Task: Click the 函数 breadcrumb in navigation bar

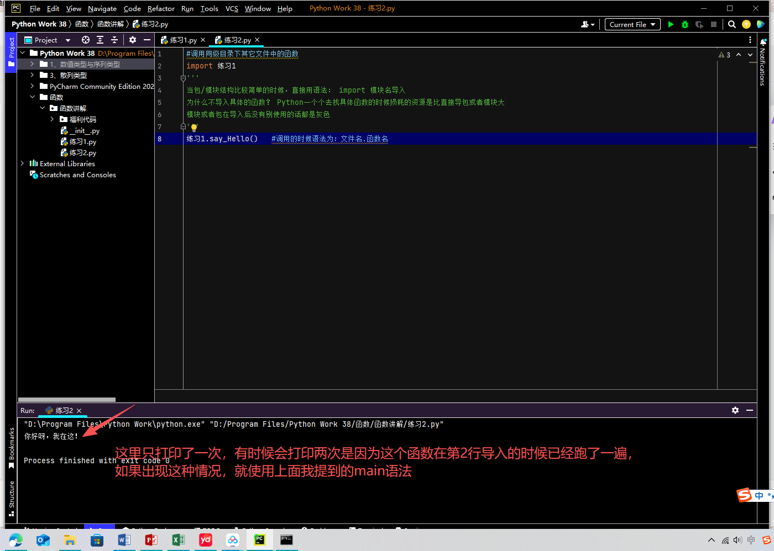Action: point(82,24)
